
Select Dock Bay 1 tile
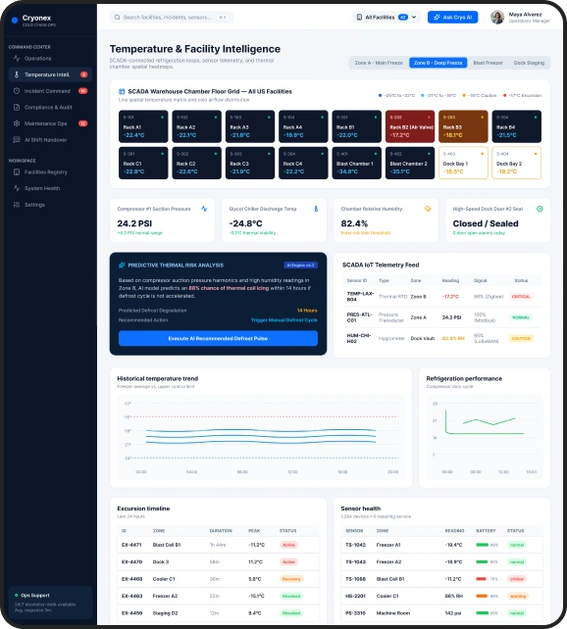(x=463, y=163)
